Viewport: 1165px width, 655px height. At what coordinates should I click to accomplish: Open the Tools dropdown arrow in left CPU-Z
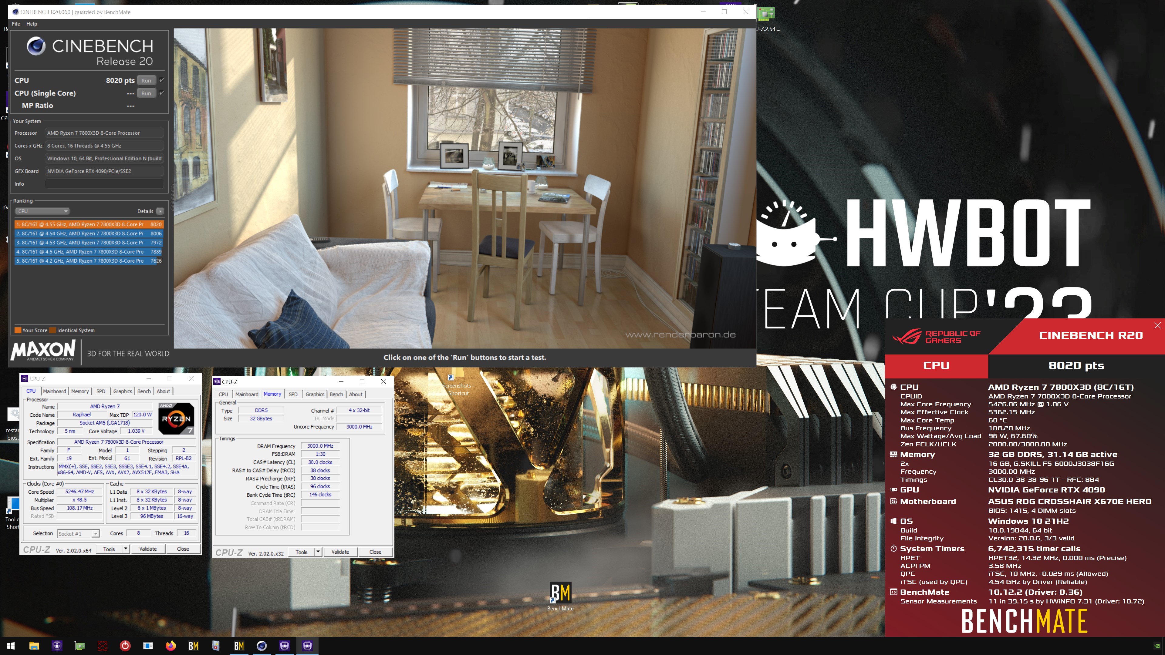pyautogui.click(x=126, y=549)
